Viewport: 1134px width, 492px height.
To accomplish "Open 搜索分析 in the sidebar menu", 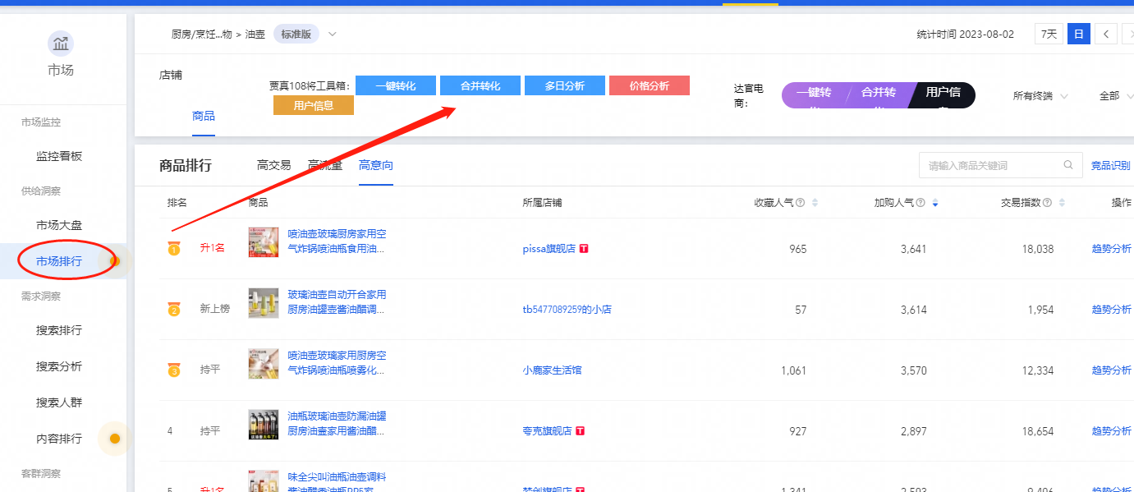I will pos(59,366).
